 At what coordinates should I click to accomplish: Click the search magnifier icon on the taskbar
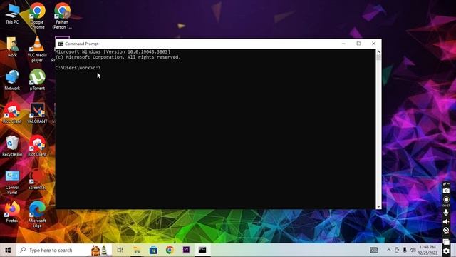23,250
